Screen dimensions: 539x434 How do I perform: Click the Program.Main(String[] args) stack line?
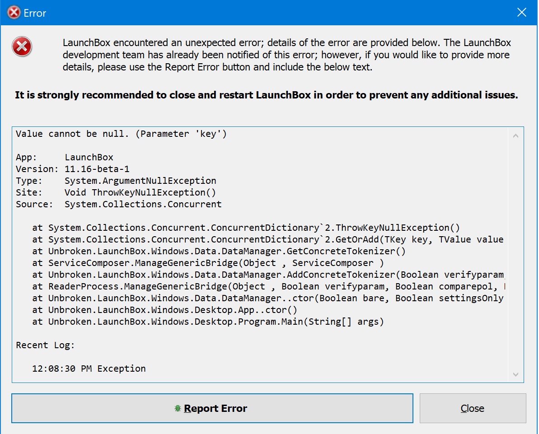tap(208, 322)
